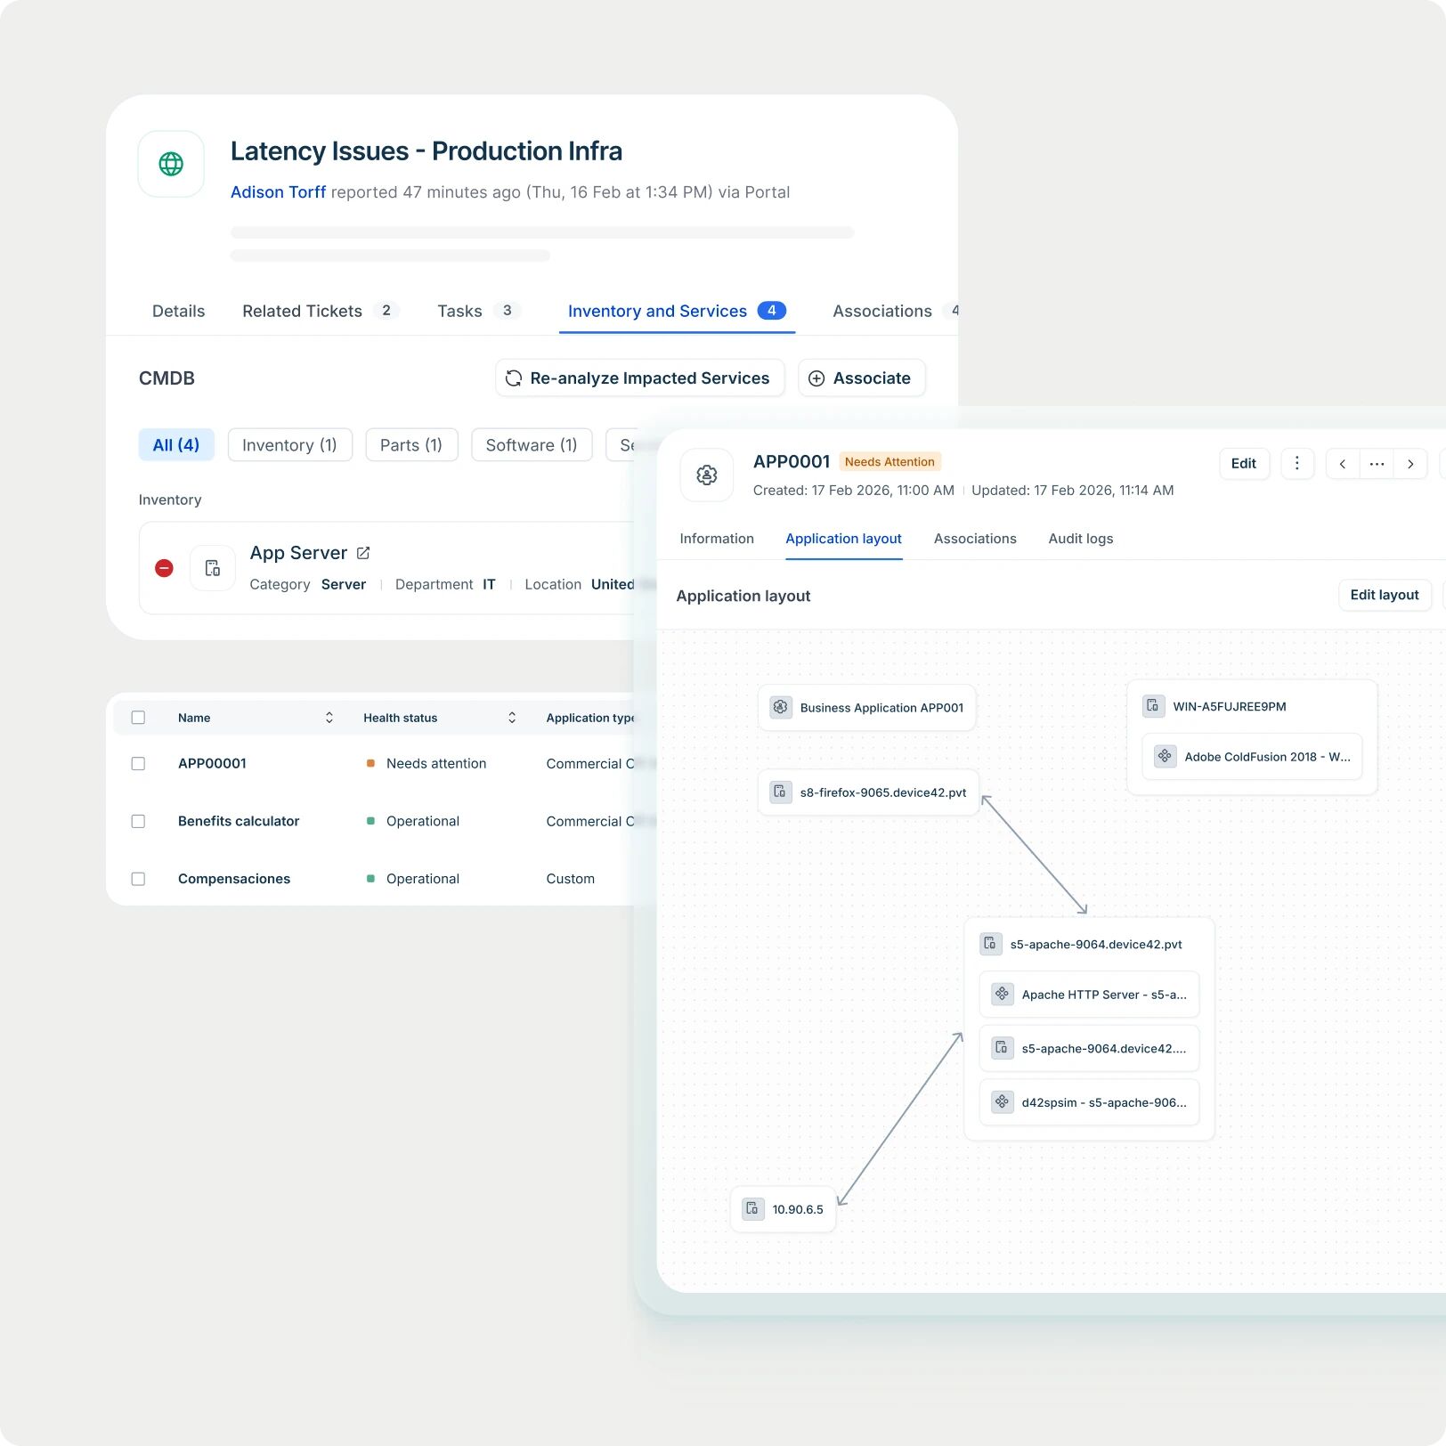Select the s5-apache-9064.device42.pvt node header
1446x1446 pixels.
tap(1089, 944)
